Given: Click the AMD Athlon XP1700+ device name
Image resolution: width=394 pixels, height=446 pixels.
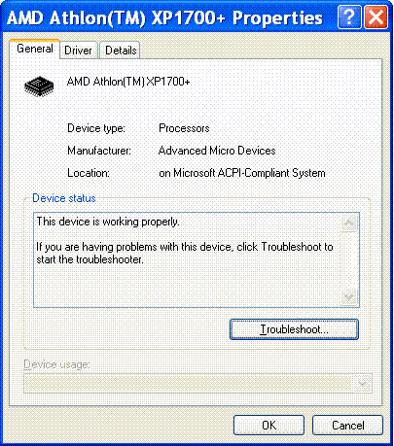Looking at the screenshot, I should coord(128,82).
